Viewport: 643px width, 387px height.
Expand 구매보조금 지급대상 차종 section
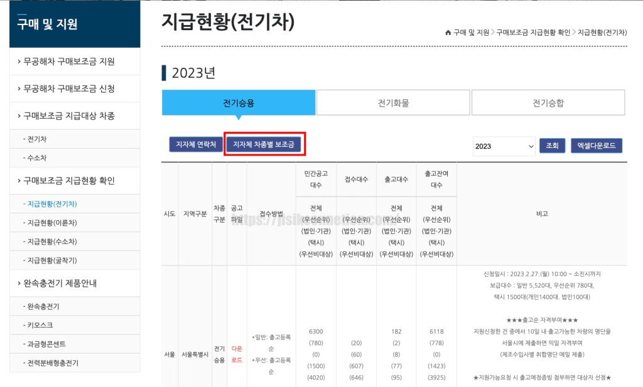pyautogui.click(x=75, y=116)
